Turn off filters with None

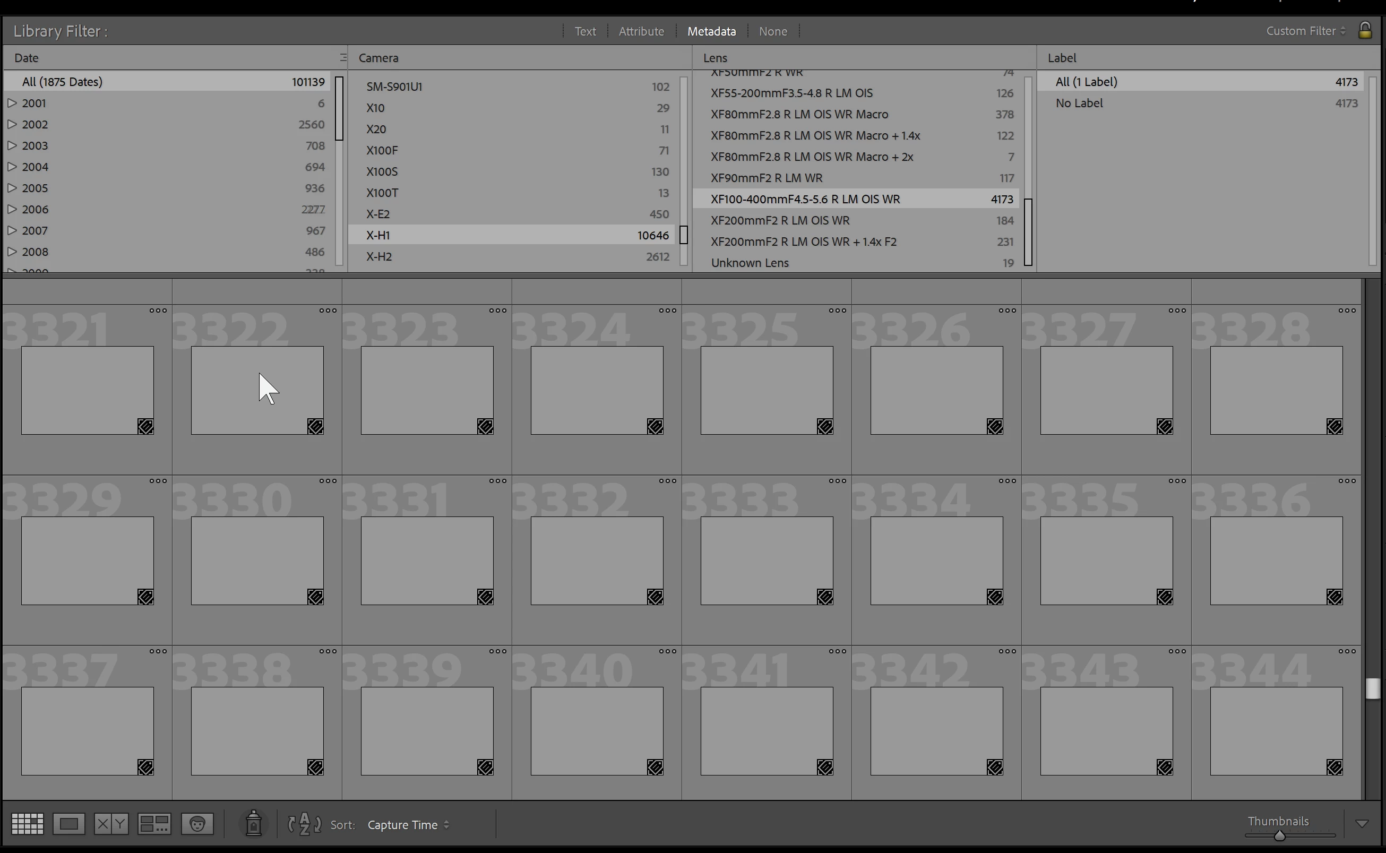pos(772,31)
